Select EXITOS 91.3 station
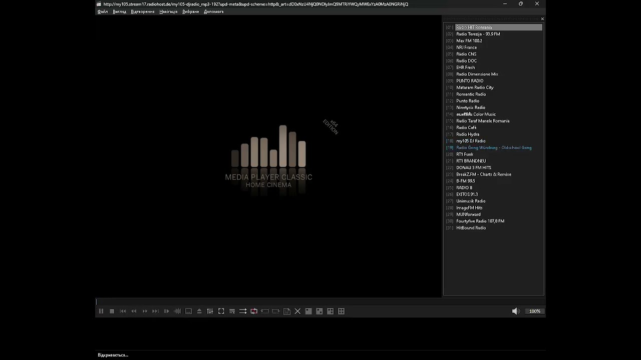Viewport: 641px width, 360px height. coord(494,194)
